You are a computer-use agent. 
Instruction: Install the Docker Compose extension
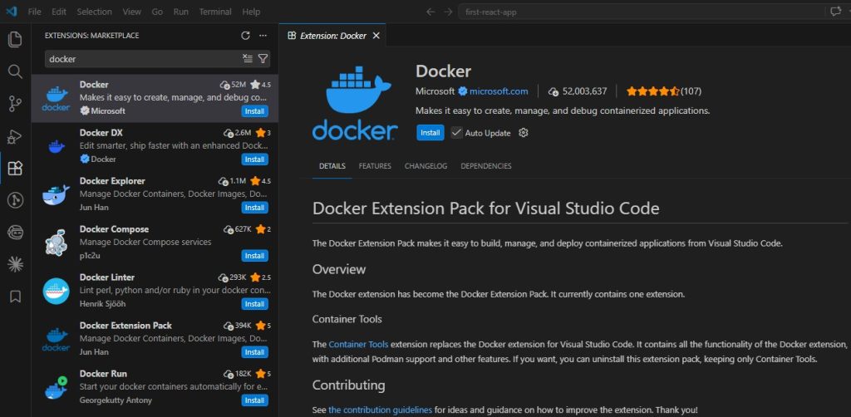[254, 256]
